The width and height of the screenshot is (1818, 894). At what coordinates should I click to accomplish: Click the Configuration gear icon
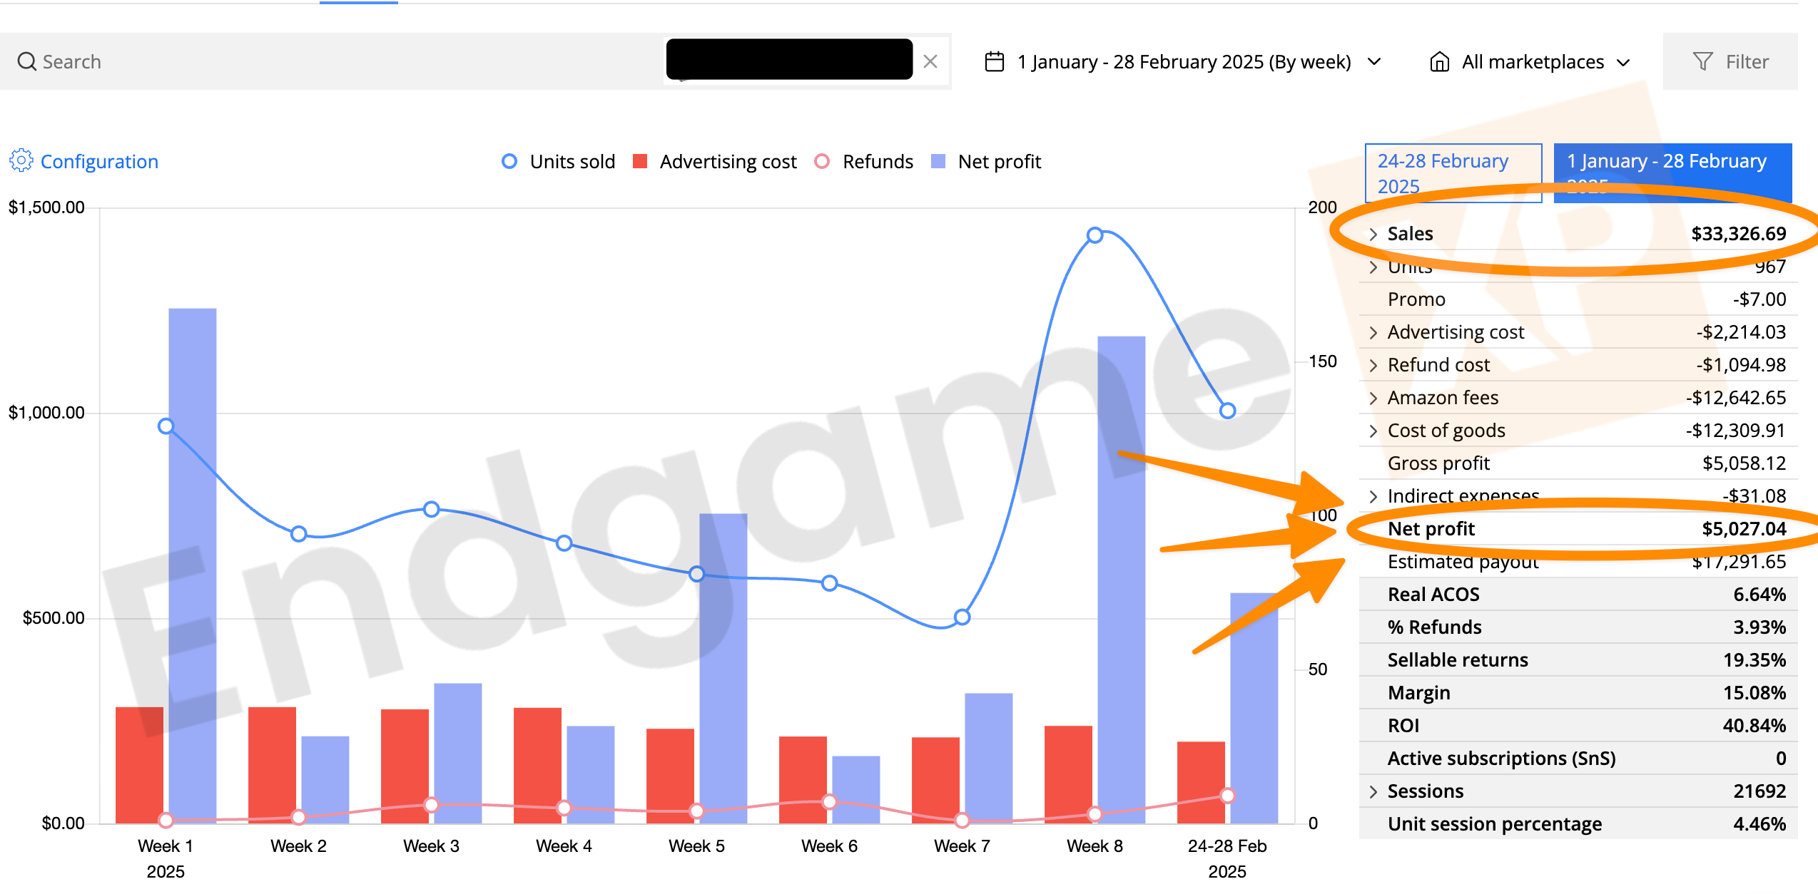21,161
